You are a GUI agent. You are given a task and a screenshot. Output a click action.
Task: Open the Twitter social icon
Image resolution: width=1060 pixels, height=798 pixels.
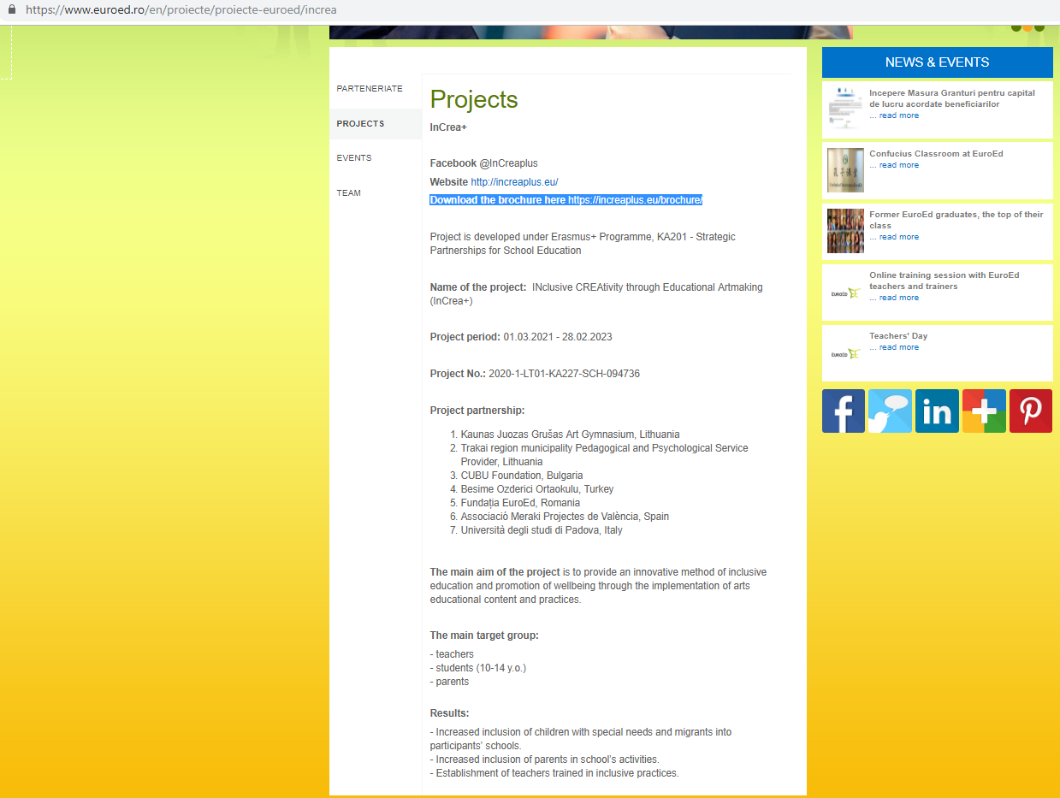pos(890,411)
